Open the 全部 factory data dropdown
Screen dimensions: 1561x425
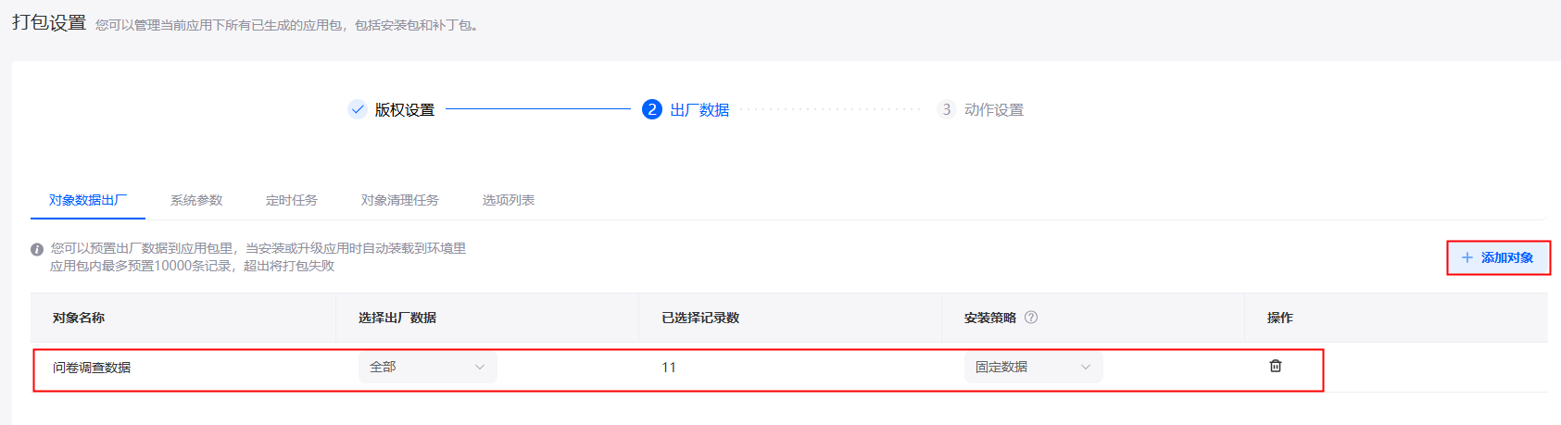point(427,367)
